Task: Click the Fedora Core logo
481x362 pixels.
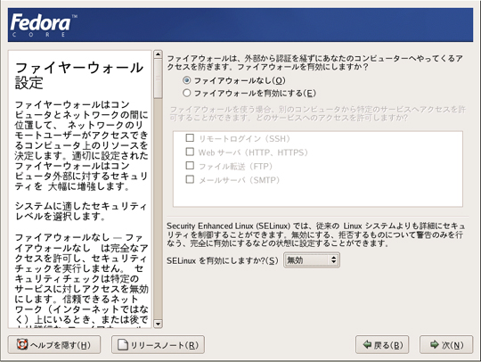Action: click(x=43, y=25)
